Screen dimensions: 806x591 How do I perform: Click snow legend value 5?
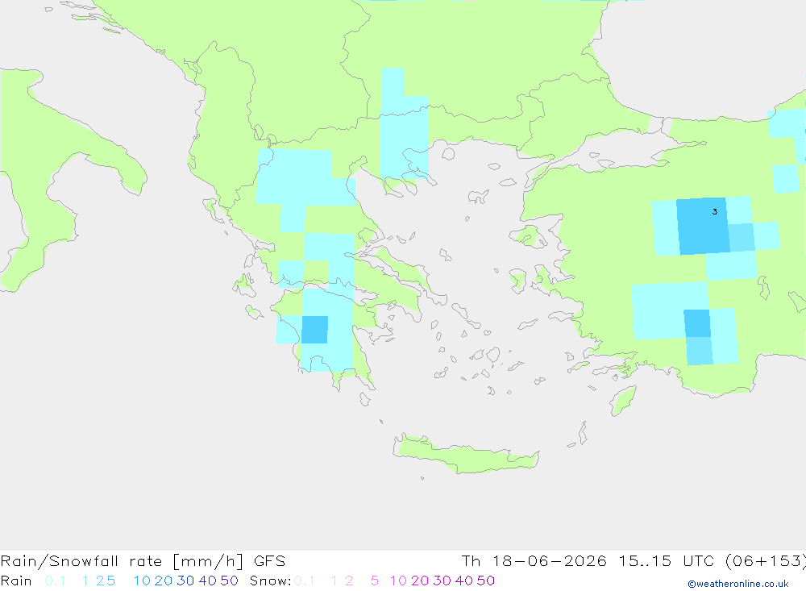(375, 581)
